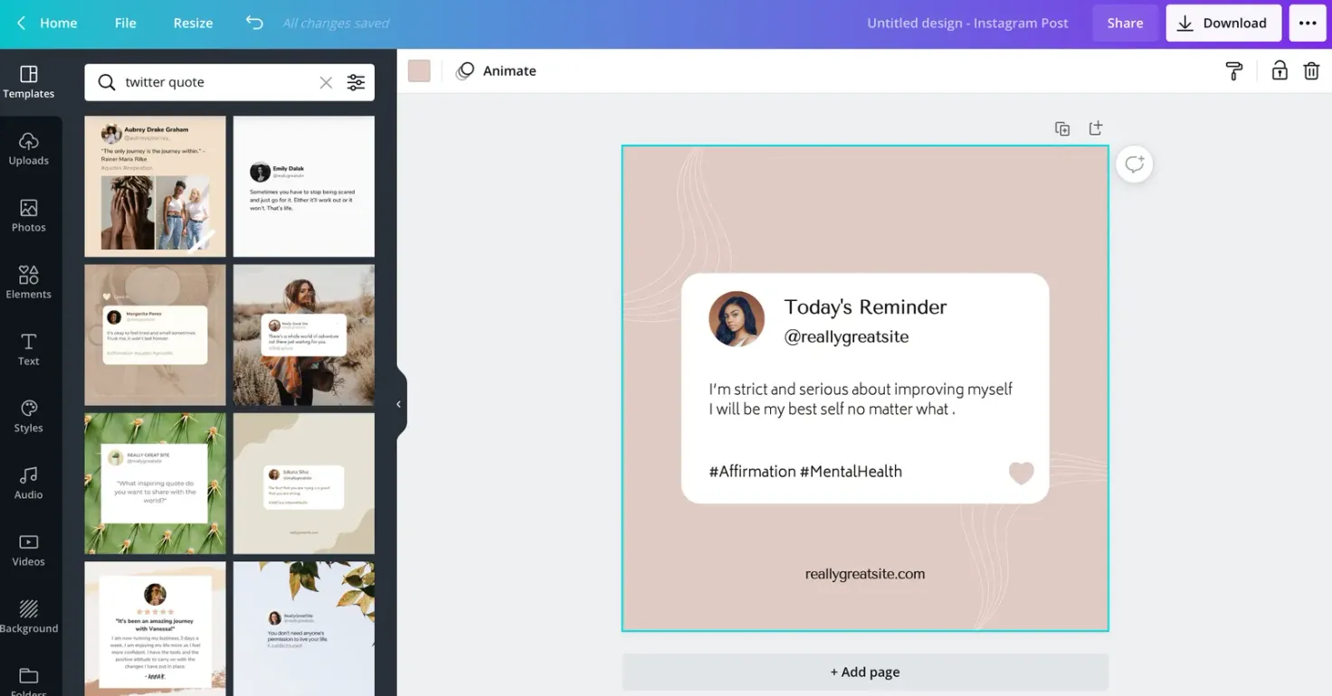Click the Animate button
The image size is (1332, 696).
click(x=497, y=71)
